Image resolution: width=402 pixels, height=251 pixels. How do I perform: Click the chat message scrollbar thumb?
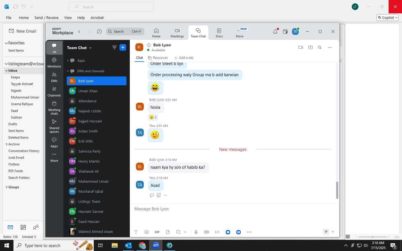[x=337, y=190]
